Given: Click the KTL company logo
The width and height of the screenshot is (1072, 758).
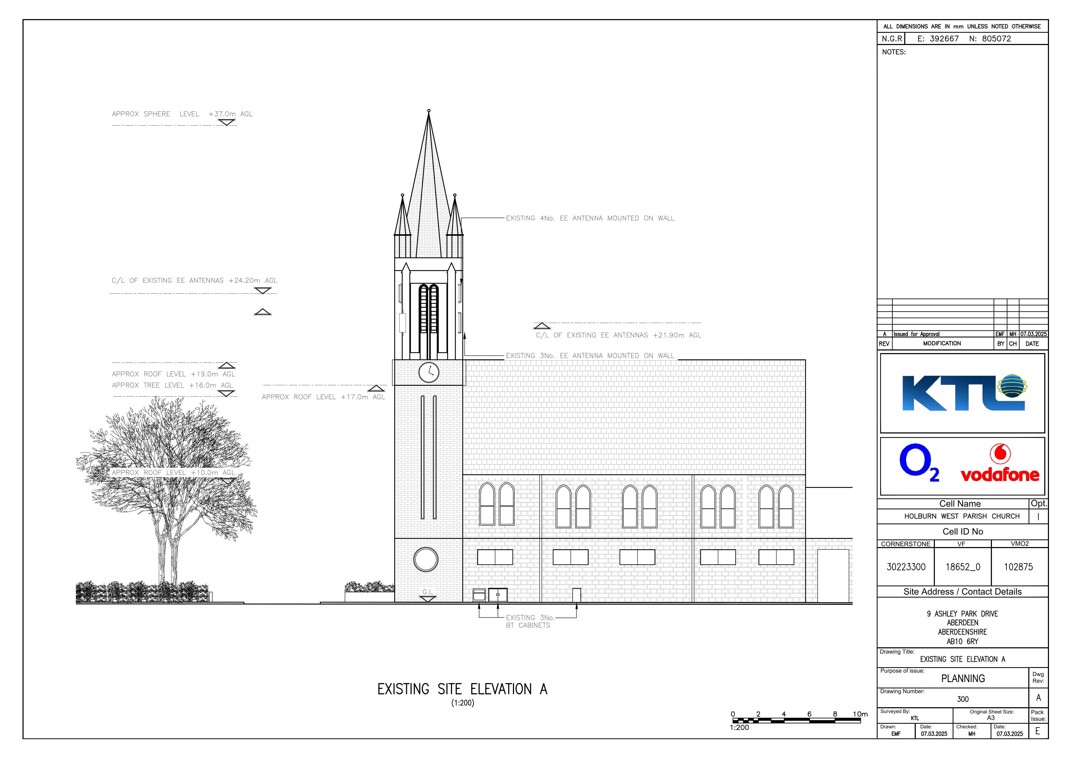Looking at the screenshot, I should (965, 393).
